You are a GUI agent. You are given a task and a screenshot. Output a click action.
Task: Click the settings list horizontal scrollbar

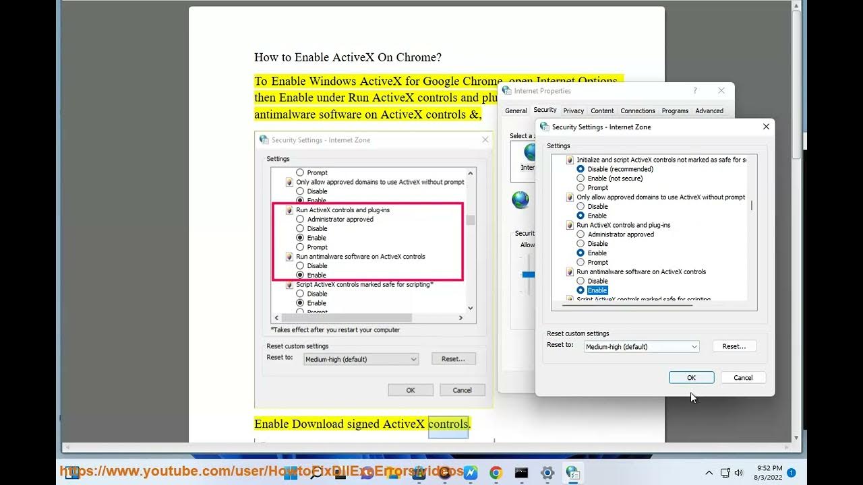627,305
